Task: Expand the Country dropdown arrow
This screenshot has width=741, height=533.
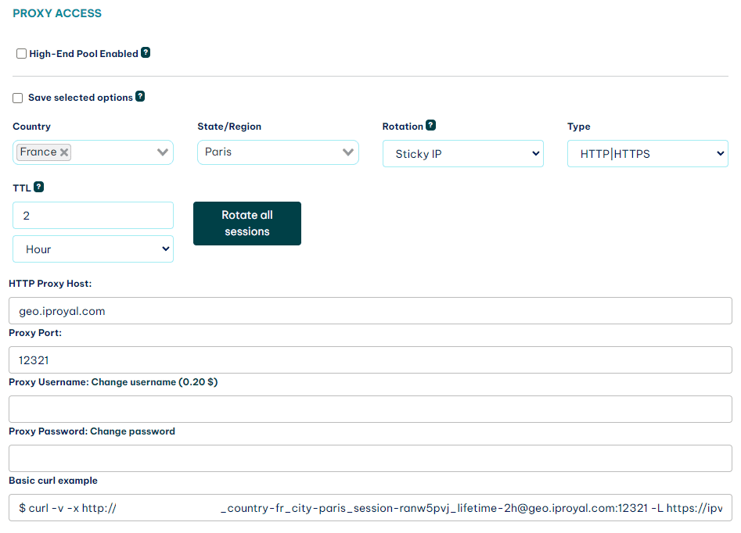Action: pos(163,152)
